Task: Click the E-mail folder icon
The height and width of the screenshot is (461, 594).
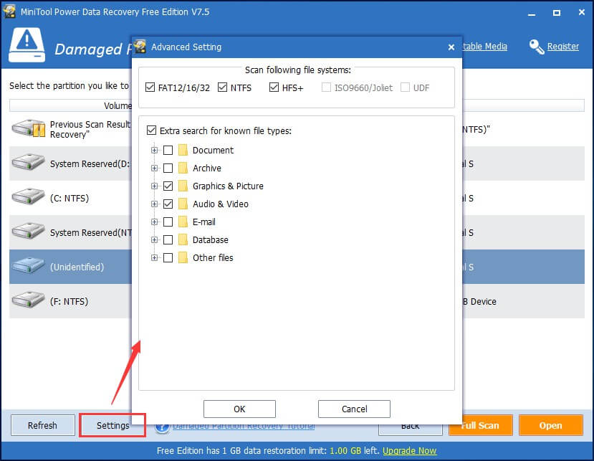Action: 183,222
